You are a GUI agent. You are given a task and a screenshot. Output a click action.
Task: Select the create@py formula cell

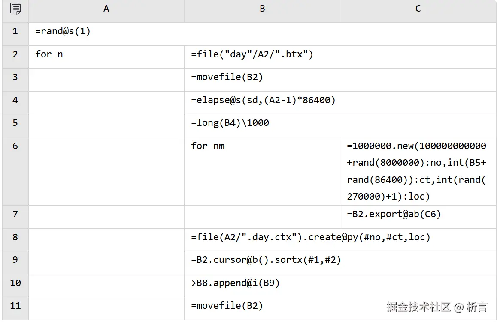[311, 237]
